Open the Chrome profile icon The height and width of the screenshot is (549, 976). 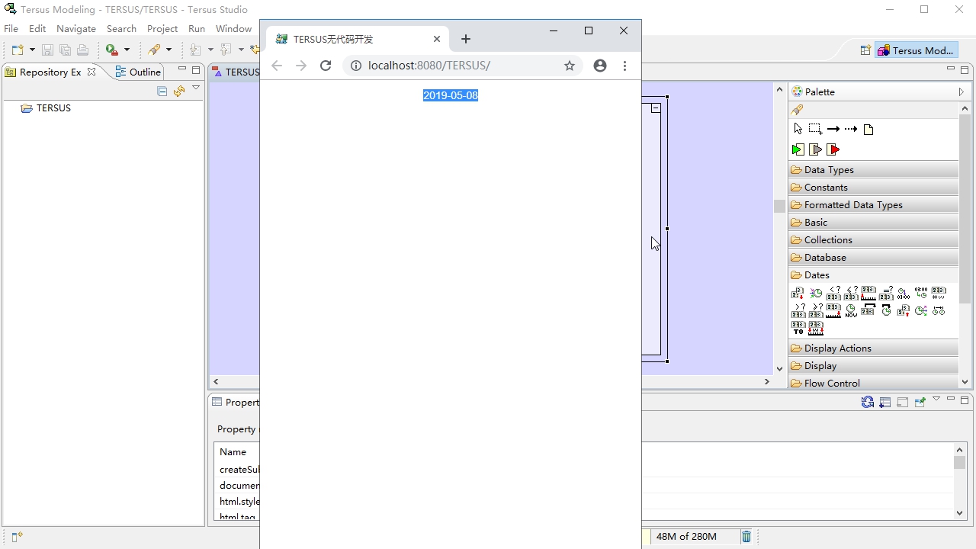600,66
